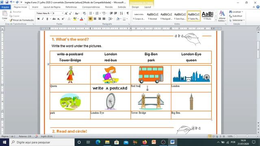The height and width of the screenshot is (146, 260).
Task: Click Pincel de Formatação
Action: pyautogui.click(x=22, y=20)
